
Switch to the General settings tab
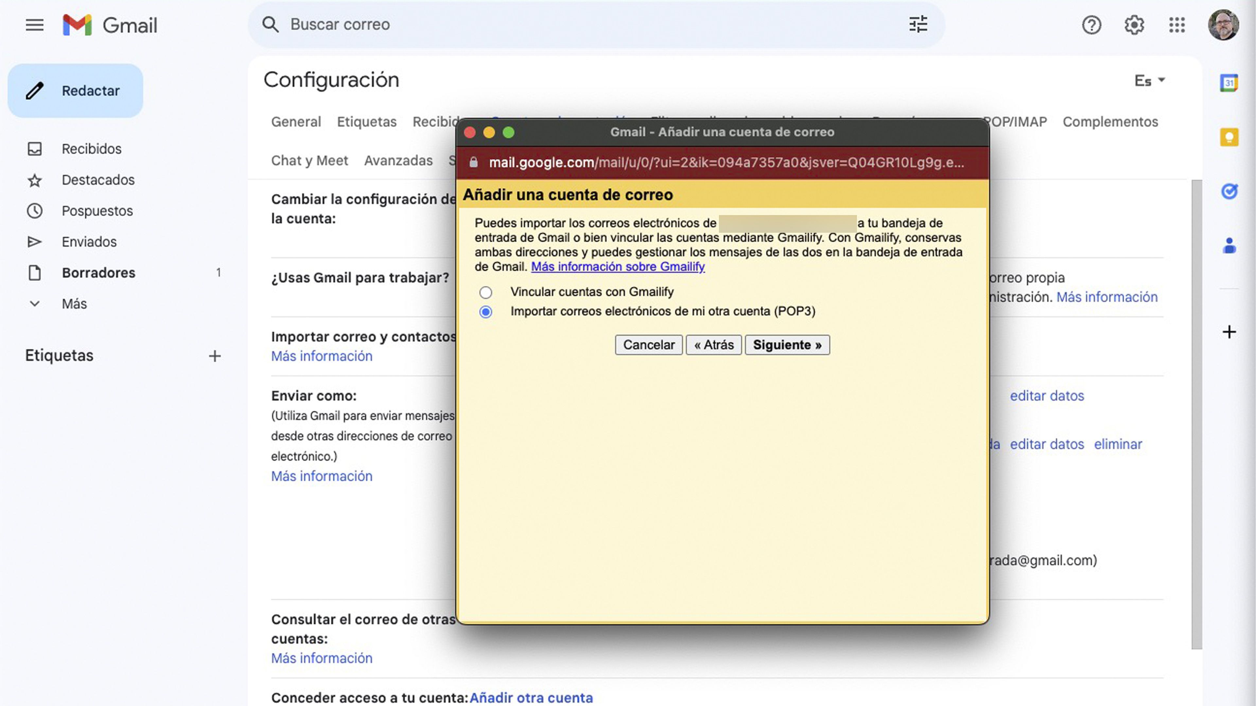296,122
